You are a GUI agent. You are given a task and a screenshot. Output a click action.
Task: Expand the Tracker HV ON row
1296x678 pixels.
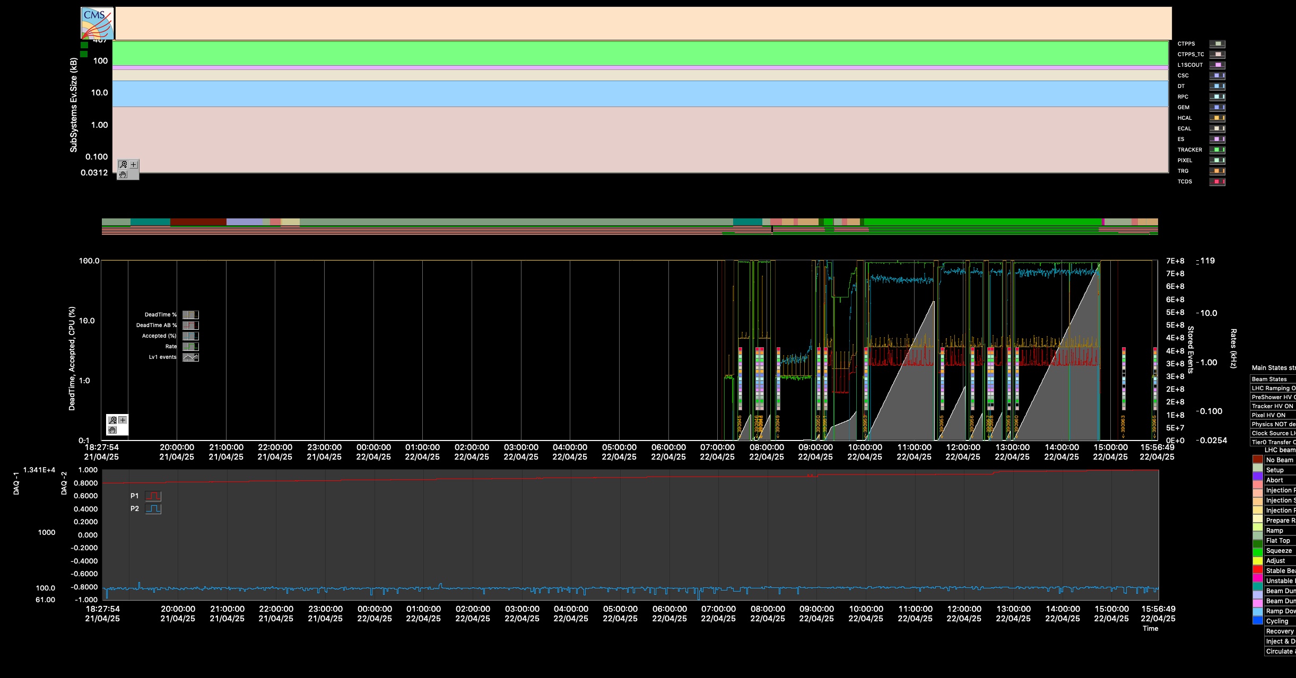1273,406
